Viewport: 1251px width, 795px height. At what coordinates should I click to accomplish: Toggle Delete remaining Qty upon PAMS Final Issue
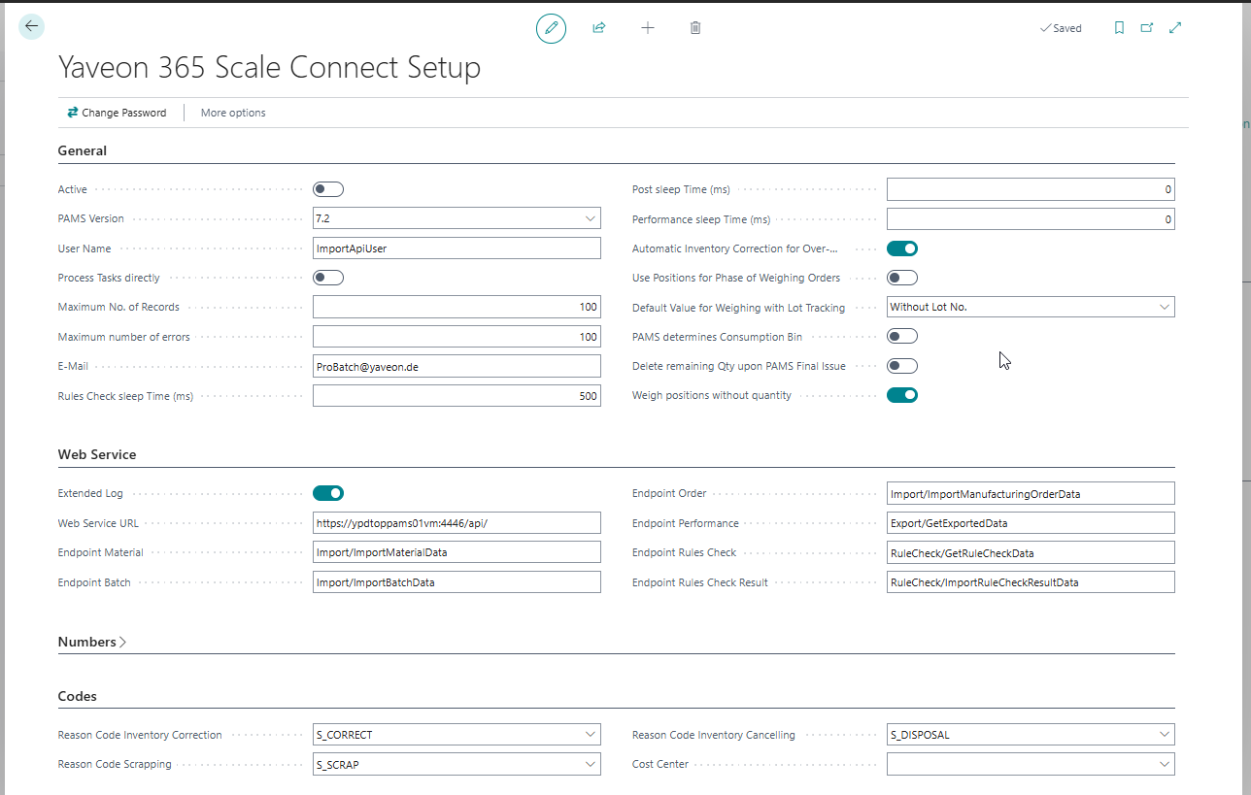coord(902,366)
